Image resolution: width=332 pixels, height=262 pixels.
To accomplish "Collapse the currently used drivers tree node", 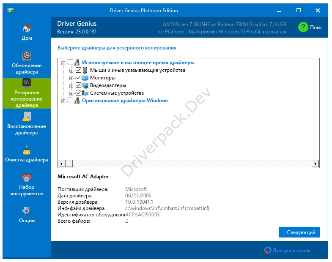I will [63, 63].
